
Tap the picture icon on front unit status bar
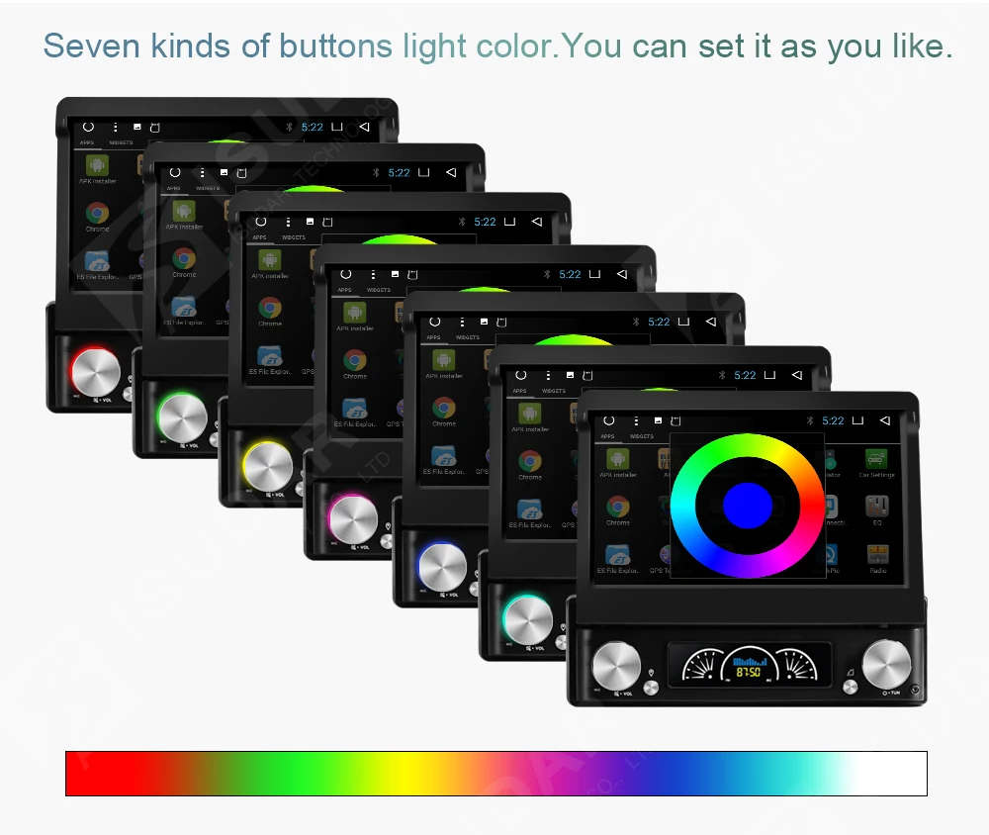pos(658,420)
